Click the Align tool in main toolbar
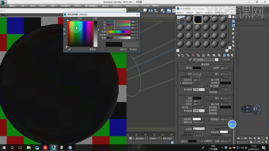 click(x=156, y=11)
